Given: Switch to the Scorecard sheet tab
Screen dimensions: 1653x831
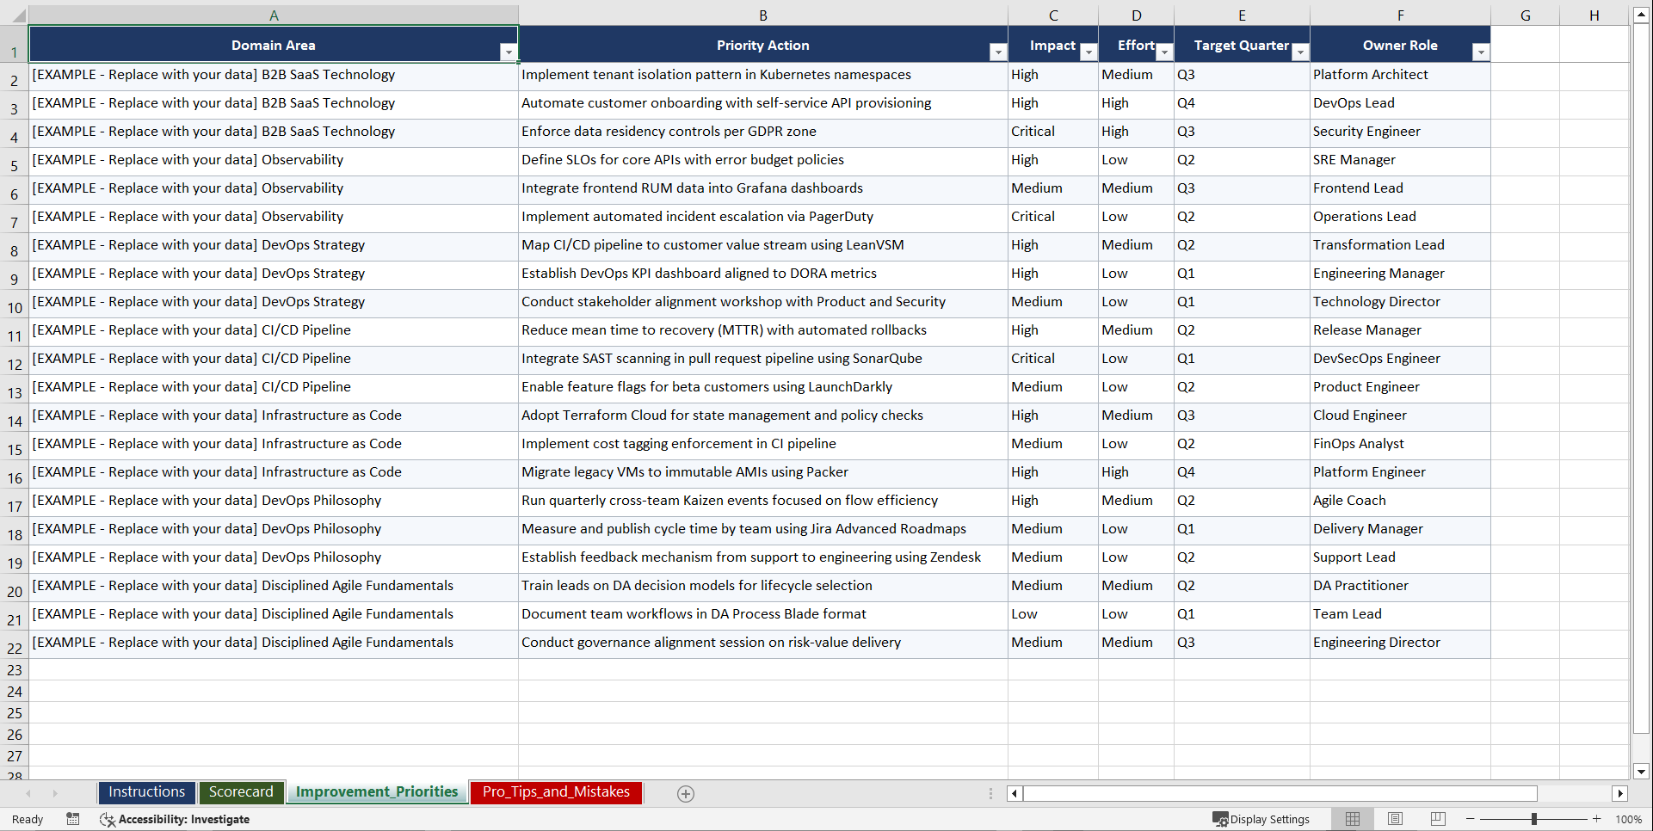Looking at the screenshot, I should pos(241,791).
